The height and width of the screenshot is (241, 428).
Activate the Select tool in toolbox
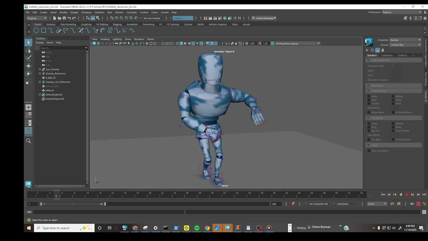pos(28,43)
